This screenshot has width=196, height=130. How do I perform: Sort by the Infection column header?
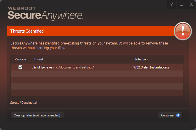click(141, 59)
